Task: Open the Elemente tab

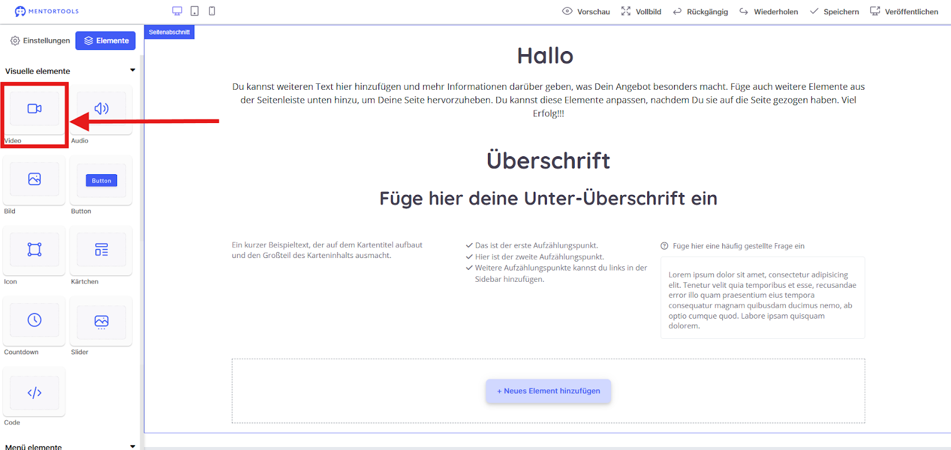Action: (106, 40)
